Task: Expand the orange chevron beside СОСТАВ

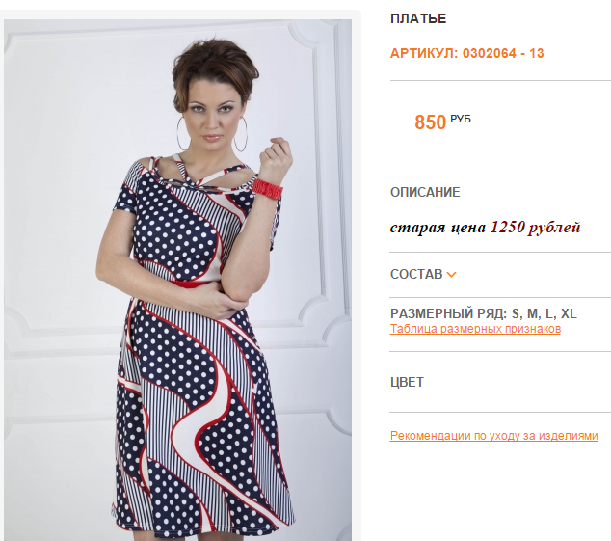Action: click(451, 275)
